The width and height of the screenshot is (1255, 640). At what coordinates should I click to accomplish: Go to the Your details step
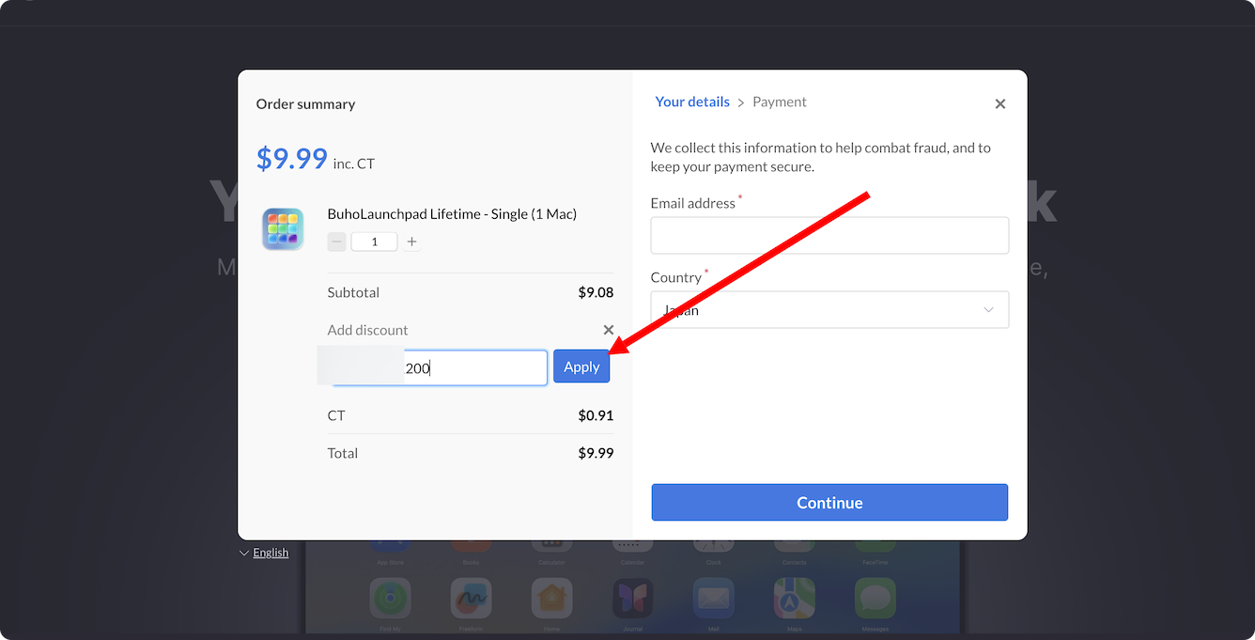(x=692, y=101)
